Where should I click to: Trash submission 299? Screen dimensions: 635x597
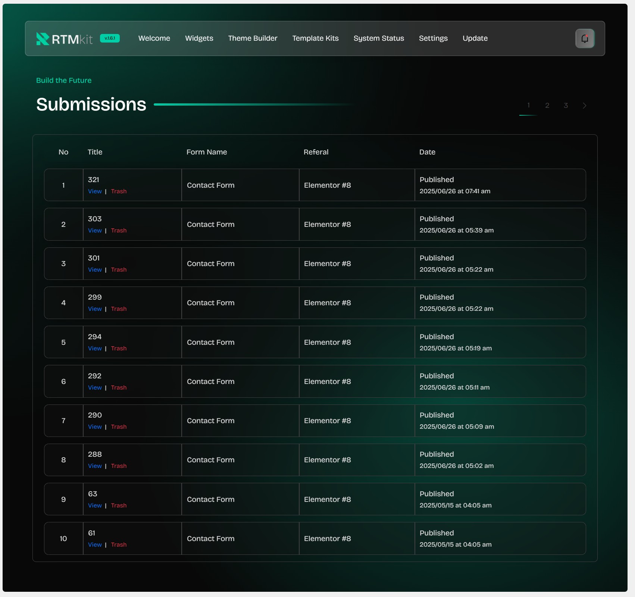point(119,309)
